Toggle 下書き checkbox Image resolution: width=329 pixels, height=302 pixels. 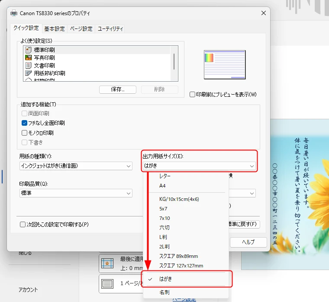(24, 143)
